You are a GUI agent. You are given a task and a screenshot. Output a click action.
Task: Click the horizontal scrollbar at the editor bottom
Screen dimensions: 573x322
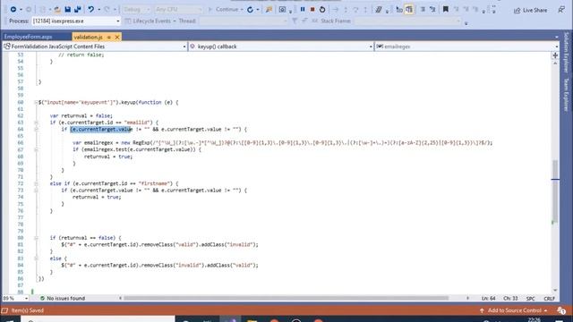pyautogui.click(x=286, y=298)
